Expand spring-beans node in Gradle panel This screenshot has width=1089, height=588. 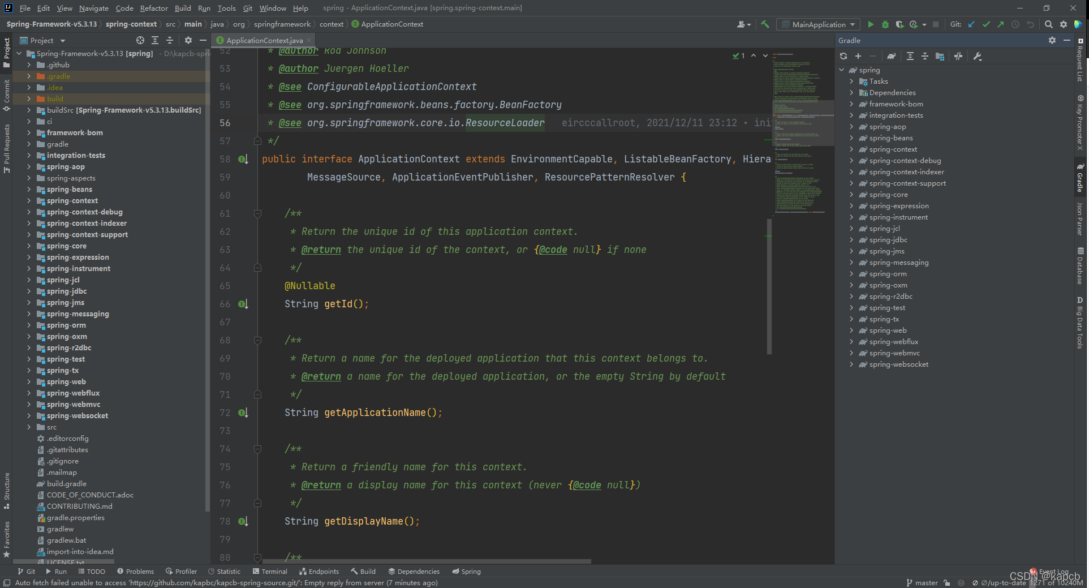point(851,138)
